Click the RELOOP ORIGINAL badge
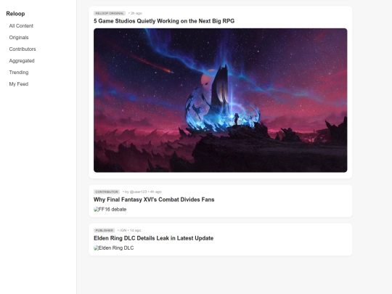This screenshot has height=294, width=392. [x=110, y=13]
